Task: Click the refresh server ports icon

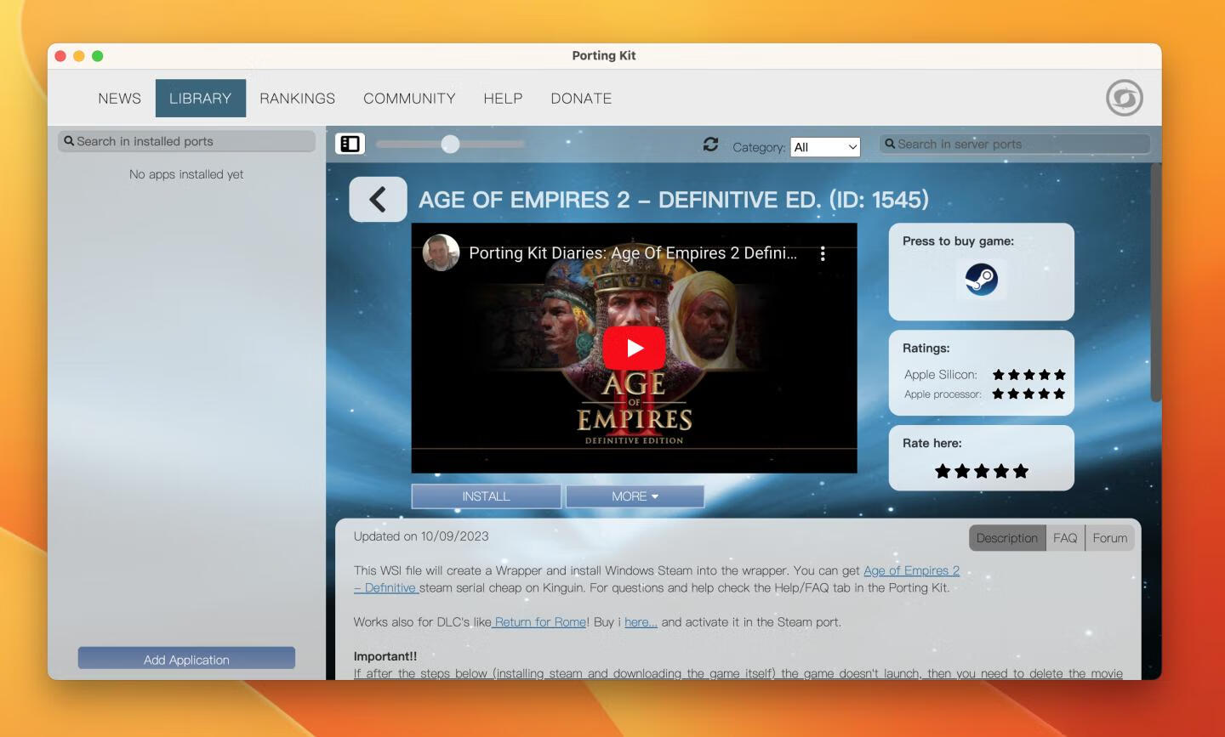Action: click(x=710, y=145)
